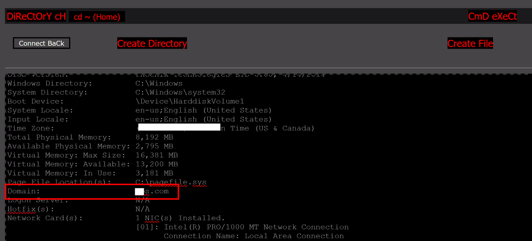Select the Create File heading

click(x=470, y=43)
